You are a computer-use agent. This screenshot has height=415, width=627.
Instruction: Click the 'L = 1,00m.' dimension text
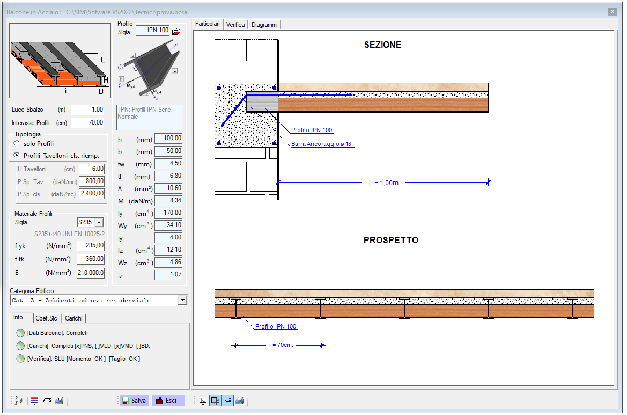pos(384,183)
